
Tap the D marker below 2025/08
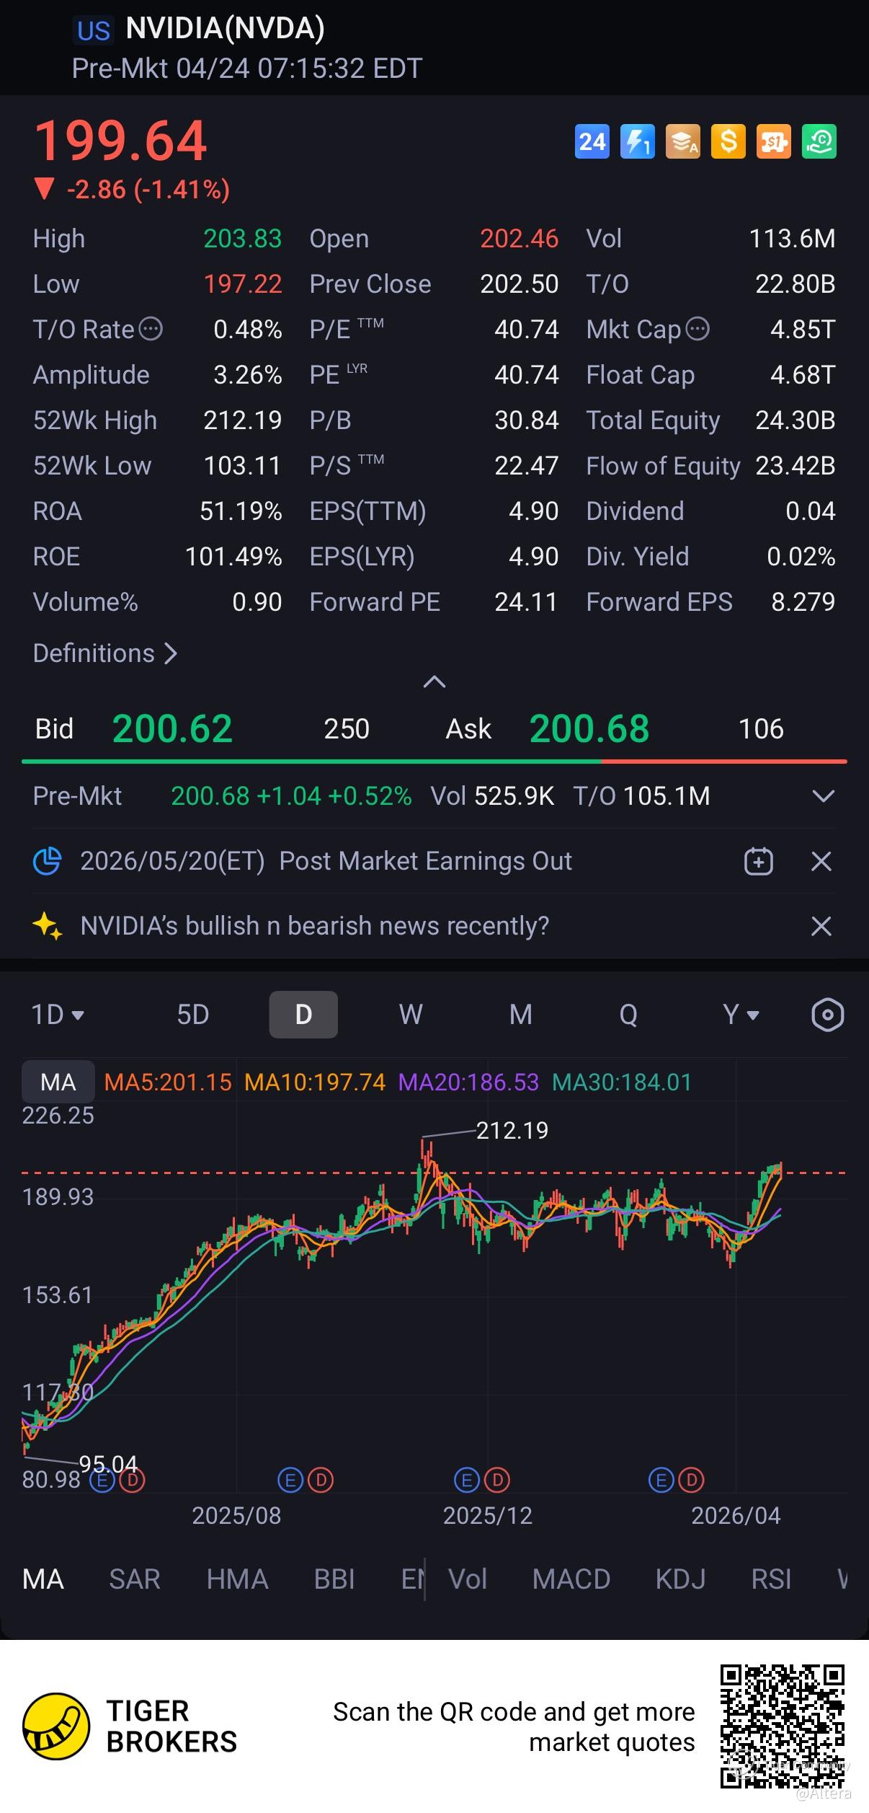point(320,1481)
